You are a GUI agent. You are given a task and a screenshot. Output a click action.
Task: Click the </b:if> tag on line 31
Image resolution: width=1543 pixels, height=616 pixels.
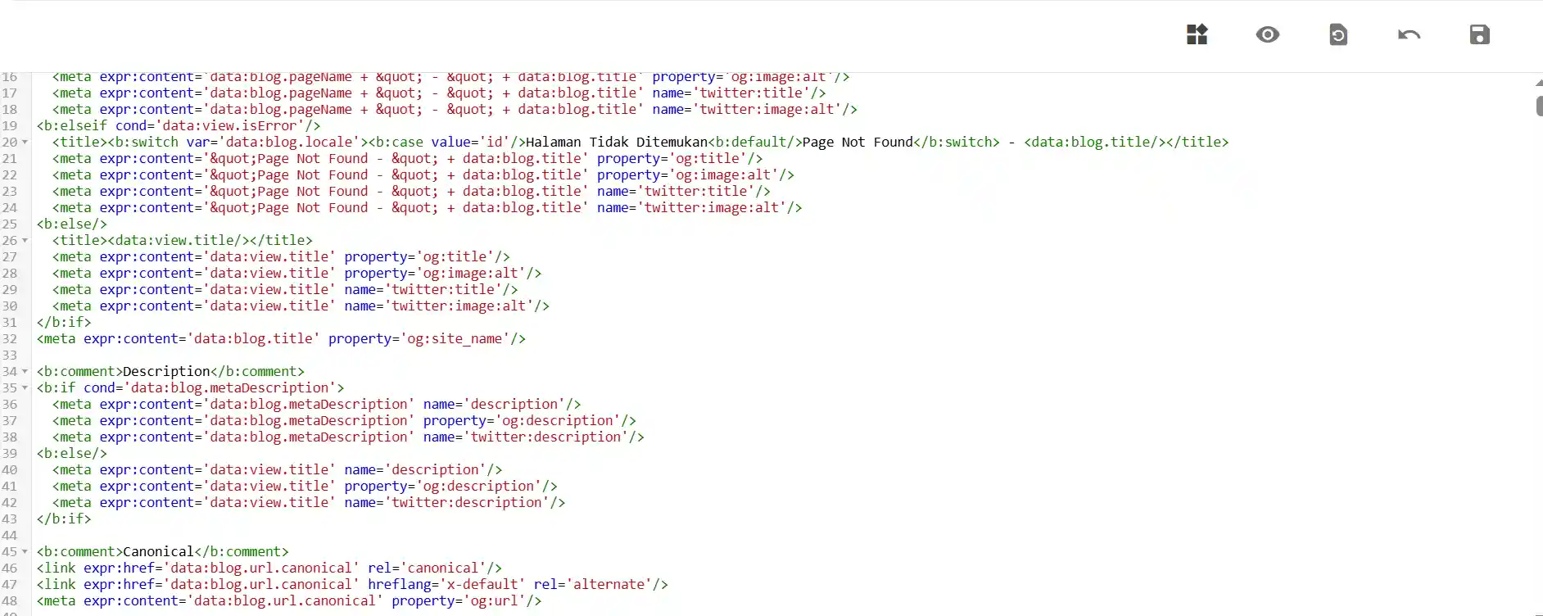64,323
